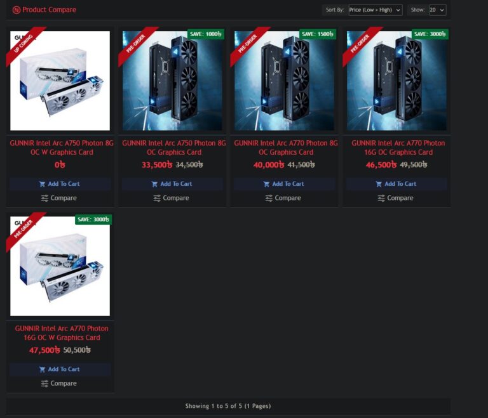488x418 pixels.
Task: Compare the A750 Photon 8G OC card
Action: point(171,198)
